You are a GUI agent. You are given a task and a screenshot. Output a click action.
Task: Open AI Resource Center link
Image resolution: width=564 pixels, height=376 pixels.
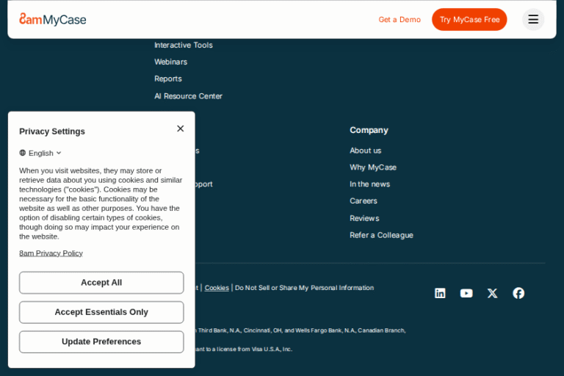coord(188,96)
